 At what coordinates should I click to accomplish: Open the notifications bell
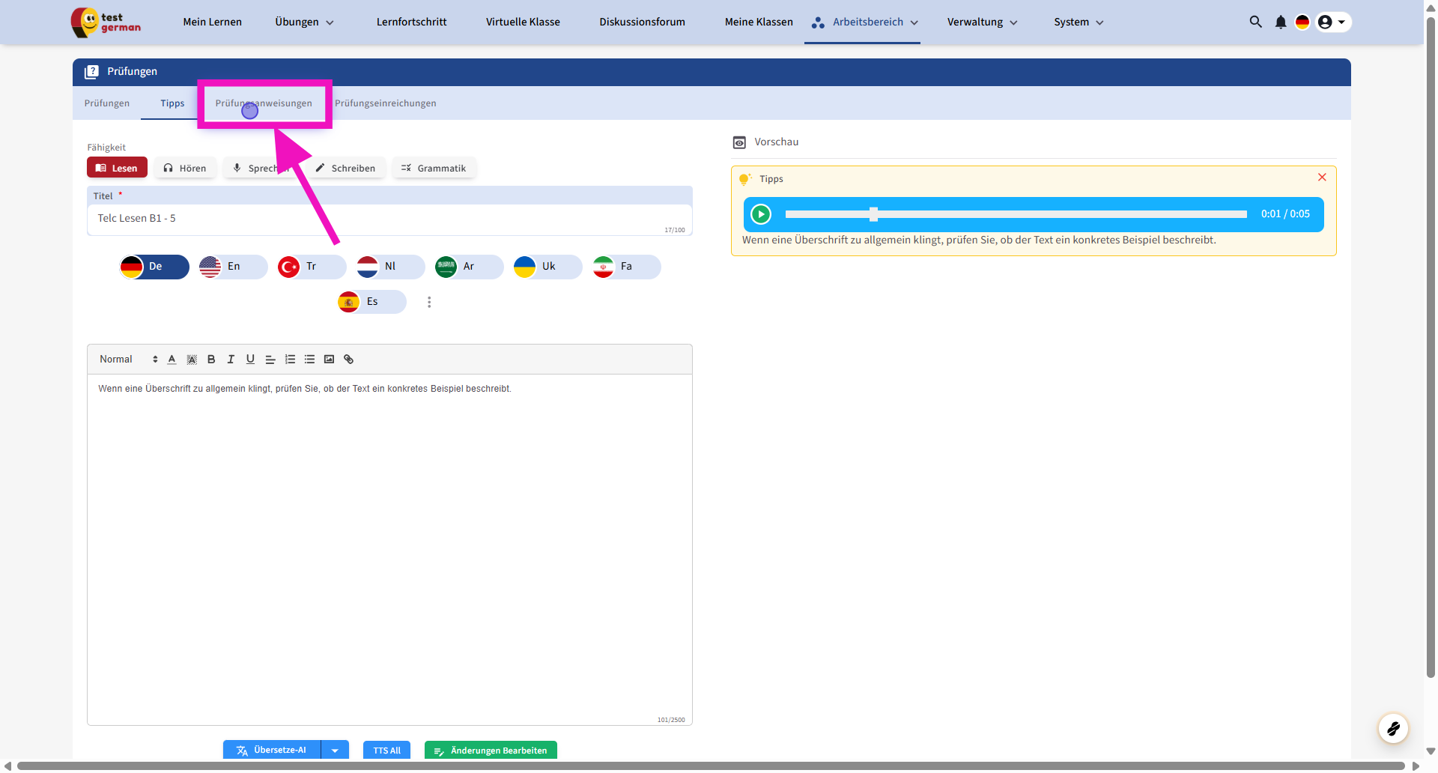coord(1280,22)
